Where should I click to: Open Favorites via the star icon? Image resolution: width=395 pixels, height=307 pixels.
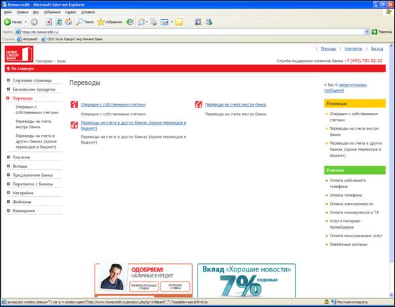101,22
